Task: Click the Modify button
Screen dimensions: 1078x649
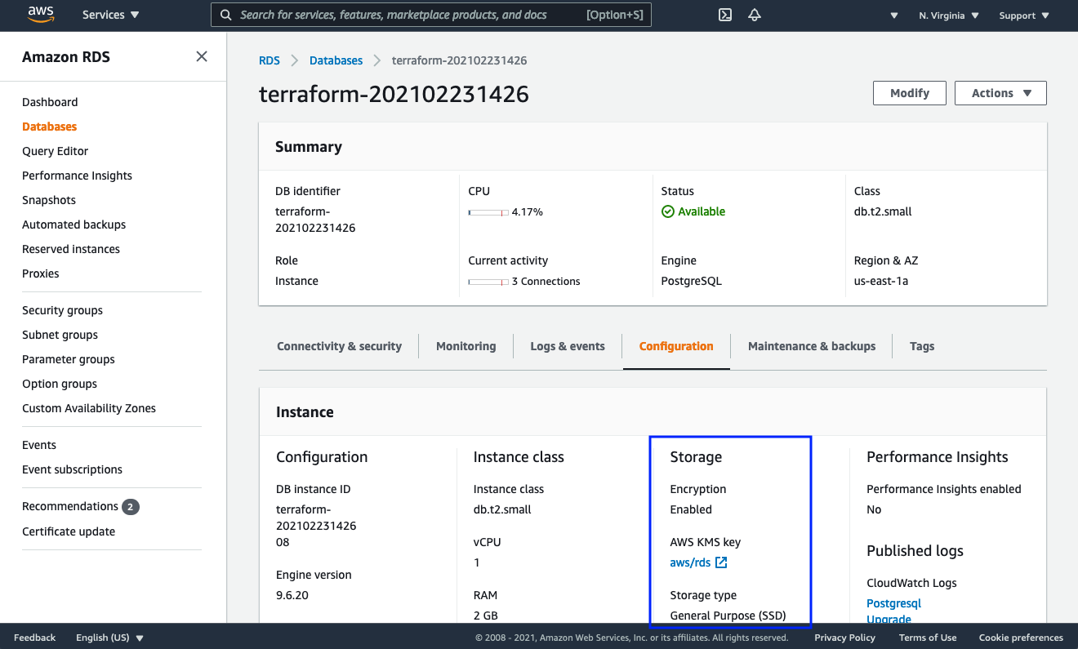Action: click(x=910, y=93)
